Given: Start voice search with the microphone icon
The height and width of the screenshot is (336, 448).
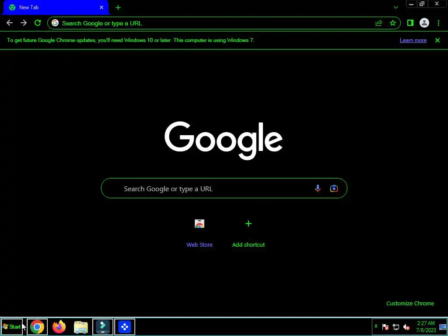Looking at the screenshot, I should pos(318,188).
